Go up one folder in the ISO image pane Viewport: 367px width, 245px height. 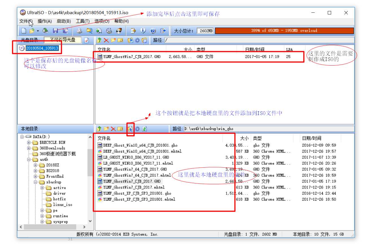tap(99, 40)
